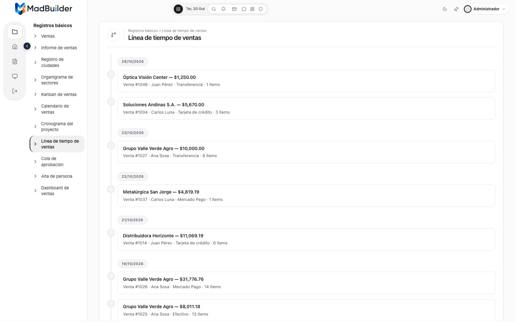Expand the Informe de ventas chevron
This screenshot has width=515, height=322.
pyautogui.click(x=35, y=48)
